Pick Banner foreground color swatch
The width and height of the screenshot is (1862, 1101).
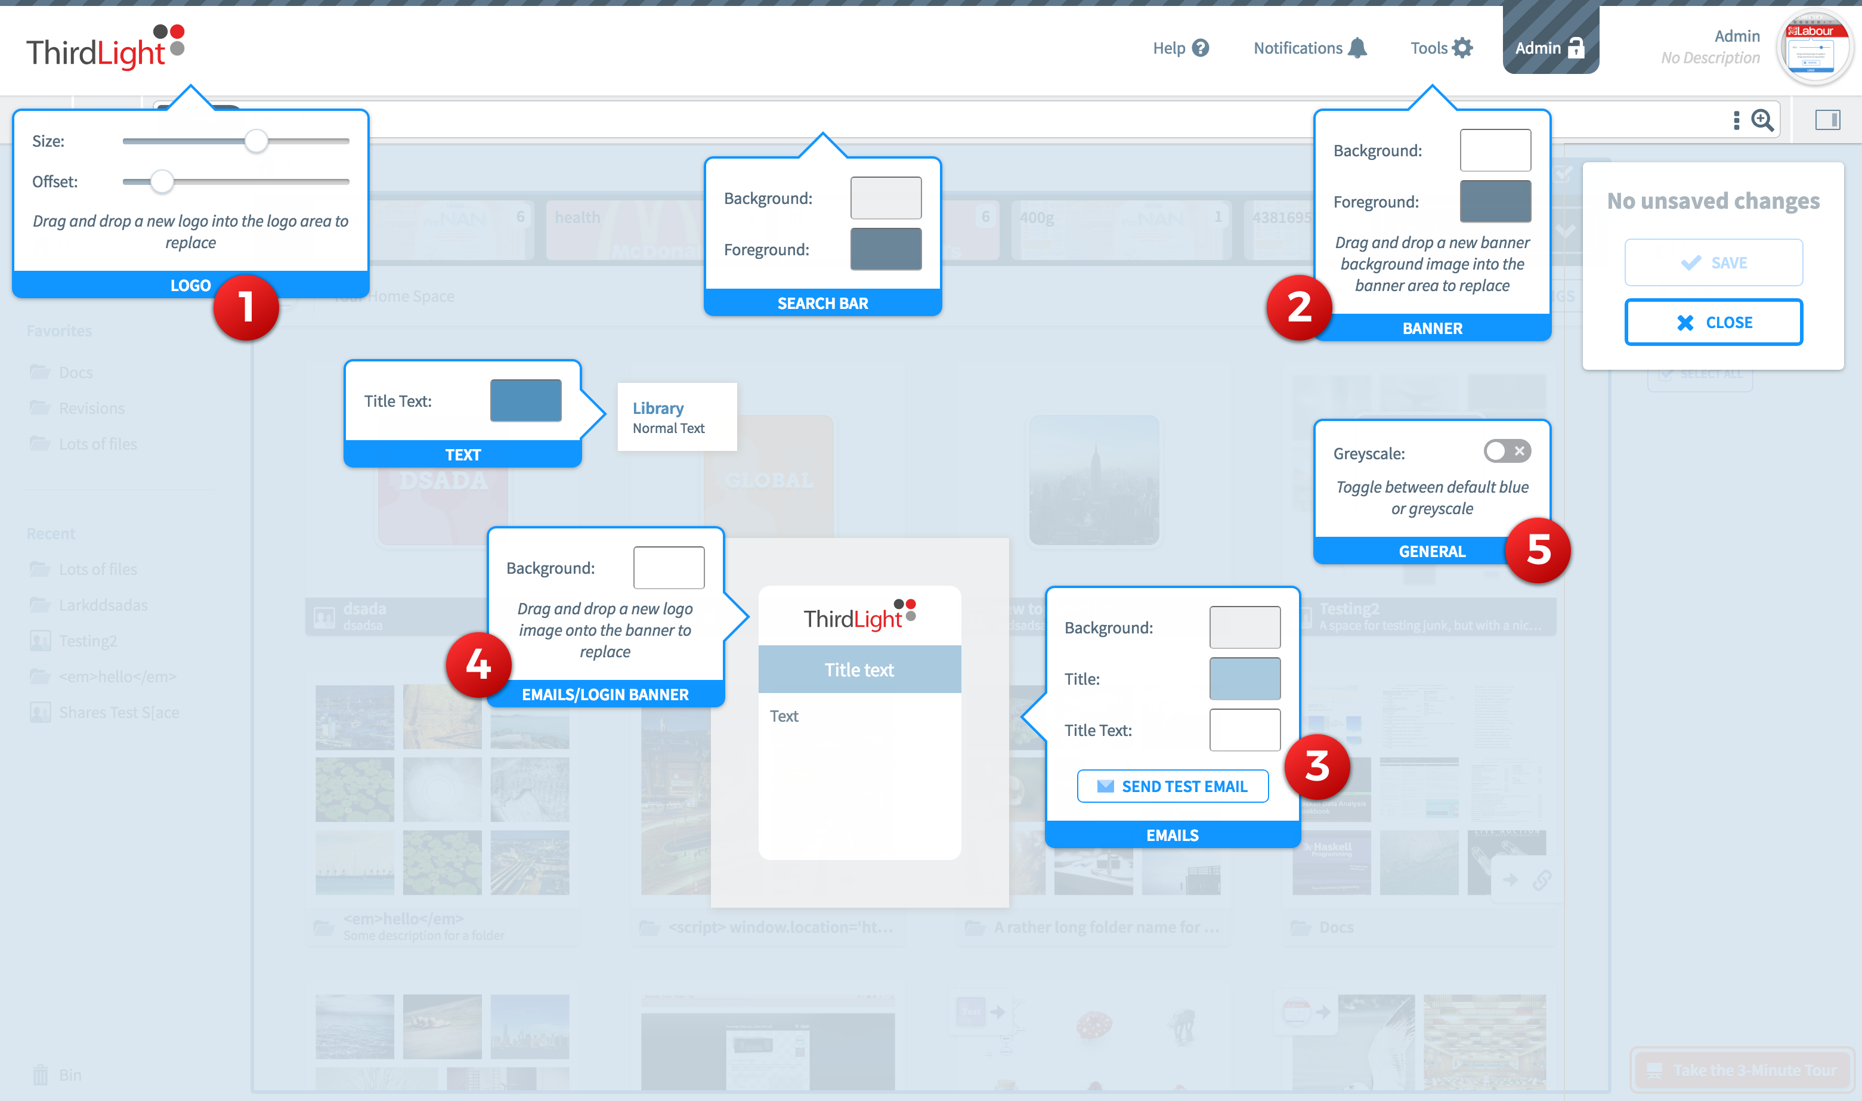tap(1496, 202)
